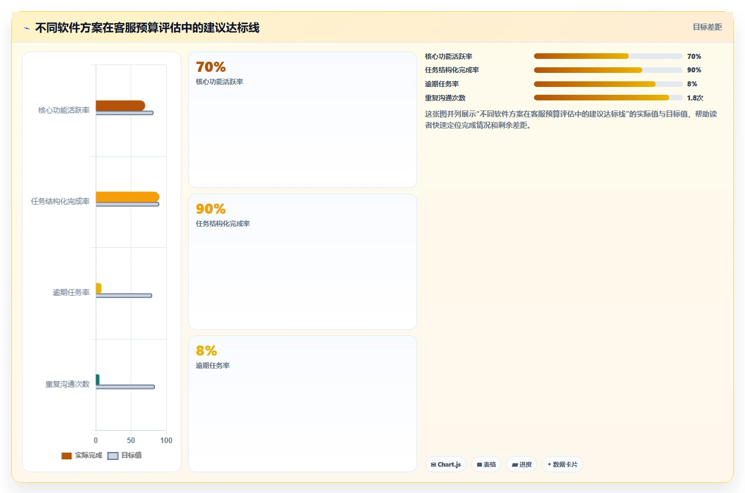745x493 pixels.
Task: Click the 数据卡片 tag chip
Action: [x=562, y=464]
